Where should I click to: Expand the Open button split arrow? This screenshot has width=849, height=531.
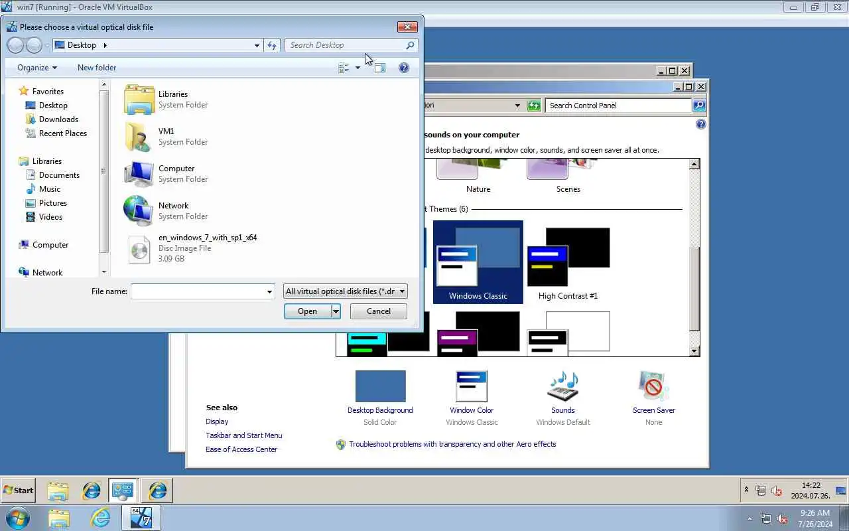point(336,311)
